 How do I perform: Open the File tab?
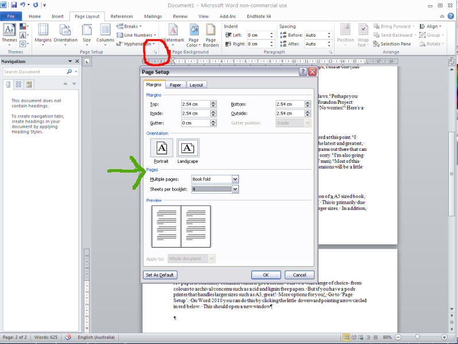click(x=11, y=16)
